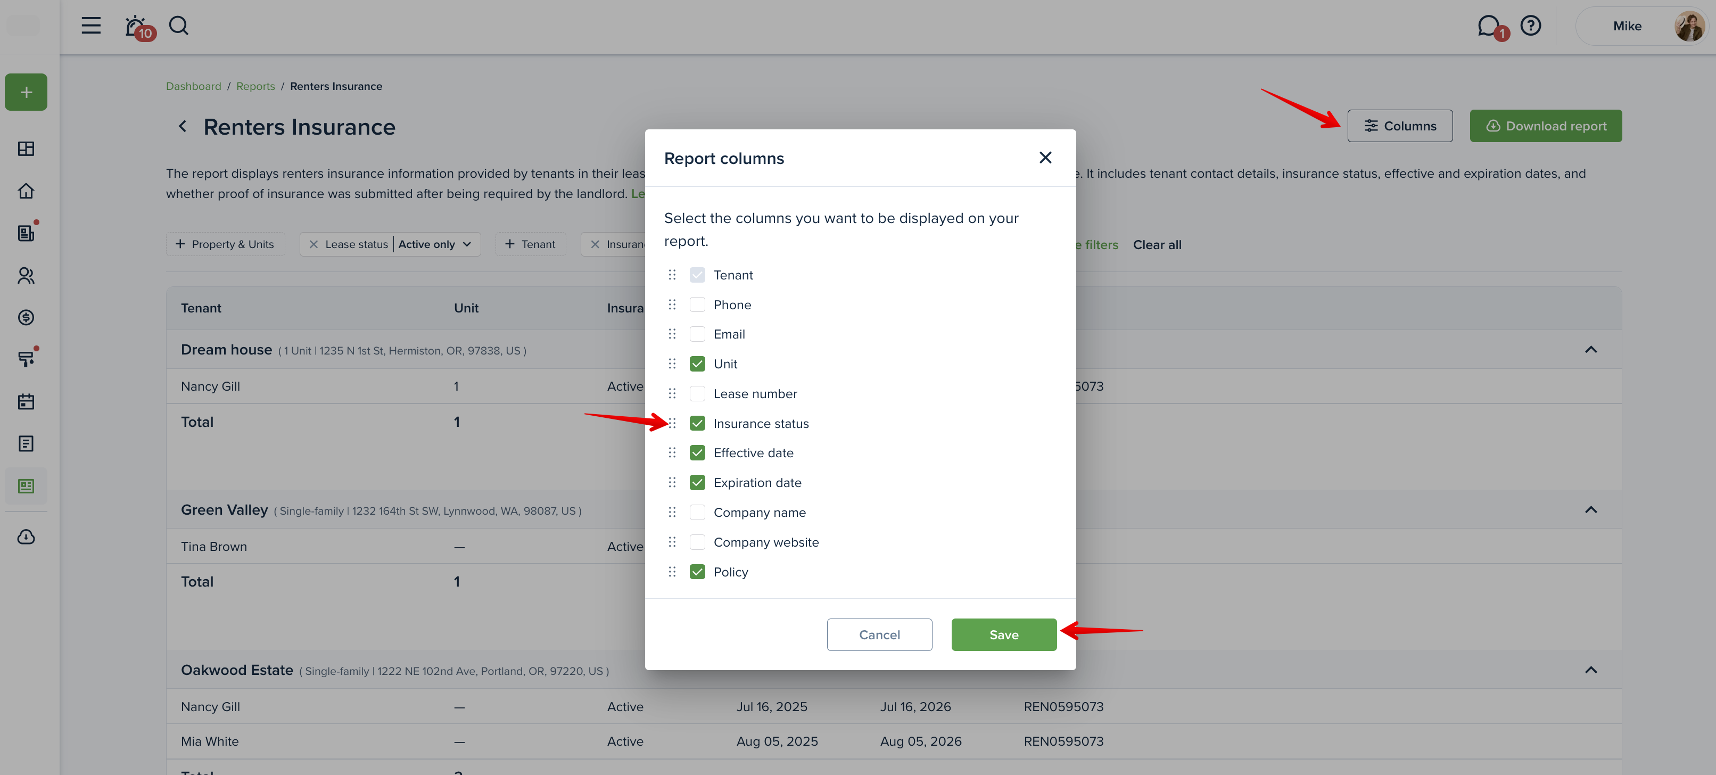Open the hamburger menu

point(91,26)
